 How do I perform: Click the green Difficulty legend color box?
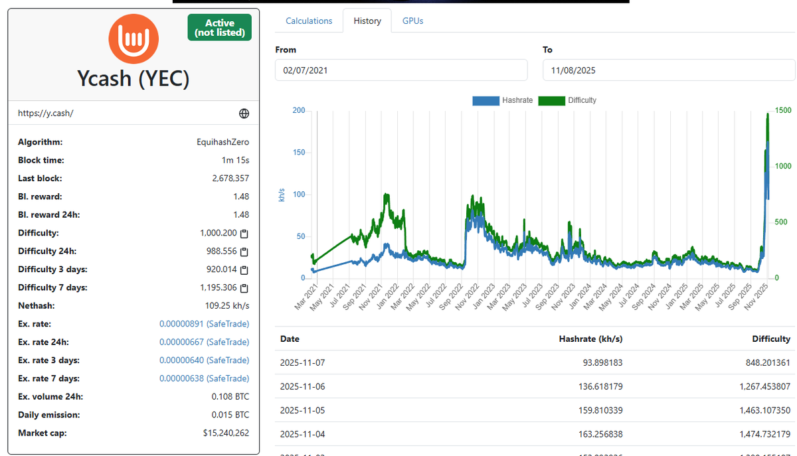[x=551, y=100]
